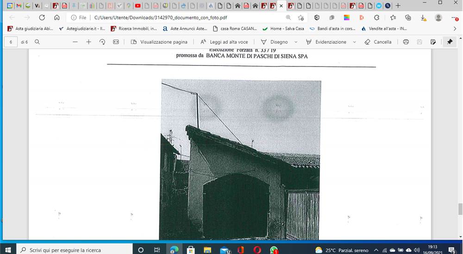Open Microsoft Store from taskbar
This screenshot has width=463, height=254.
point(191,250)
